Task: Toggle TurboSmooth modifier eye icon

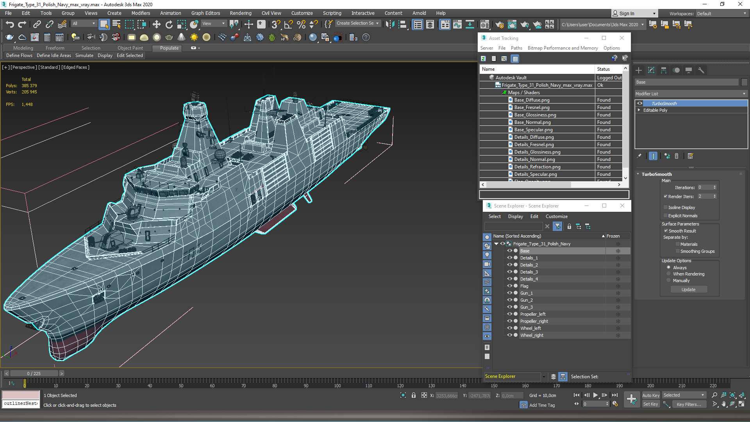Action: point(640,104)
